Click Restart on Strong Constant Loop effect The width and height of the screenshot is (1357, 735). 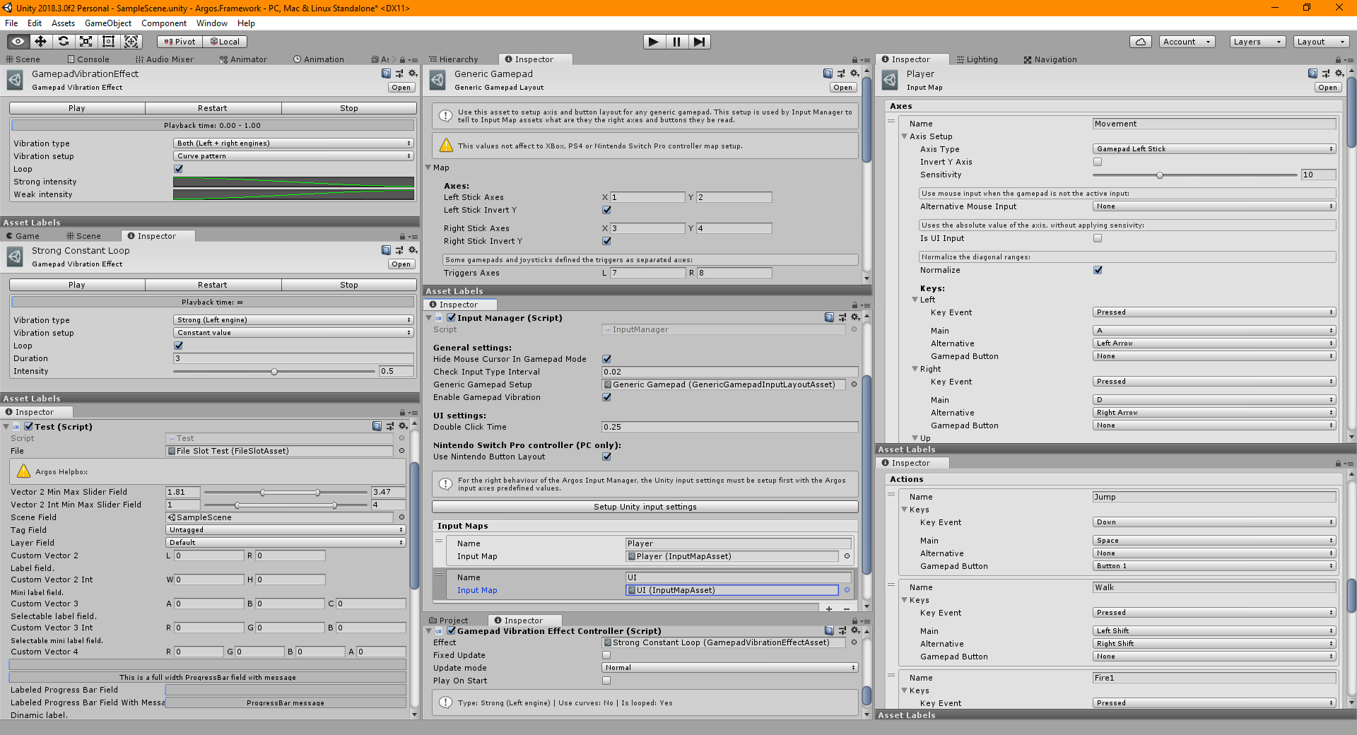pyautogui.click(x=213, y=284)
